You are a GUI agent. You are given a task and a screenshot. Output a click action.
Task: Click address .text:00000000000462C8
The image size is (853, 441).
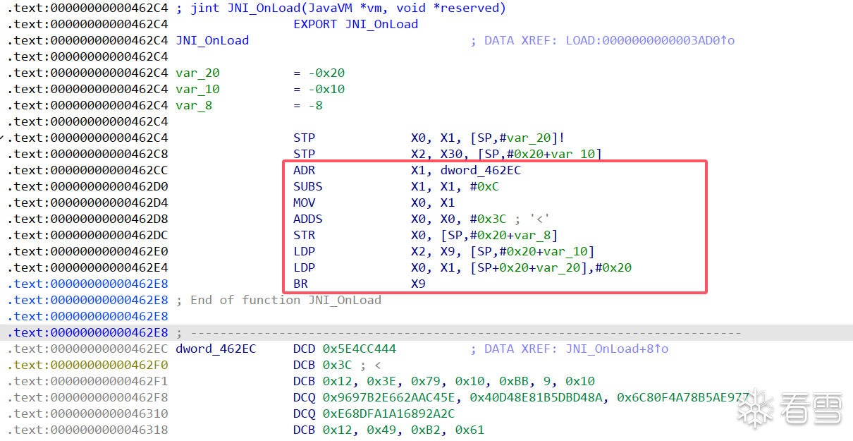[x=88, y=154]
